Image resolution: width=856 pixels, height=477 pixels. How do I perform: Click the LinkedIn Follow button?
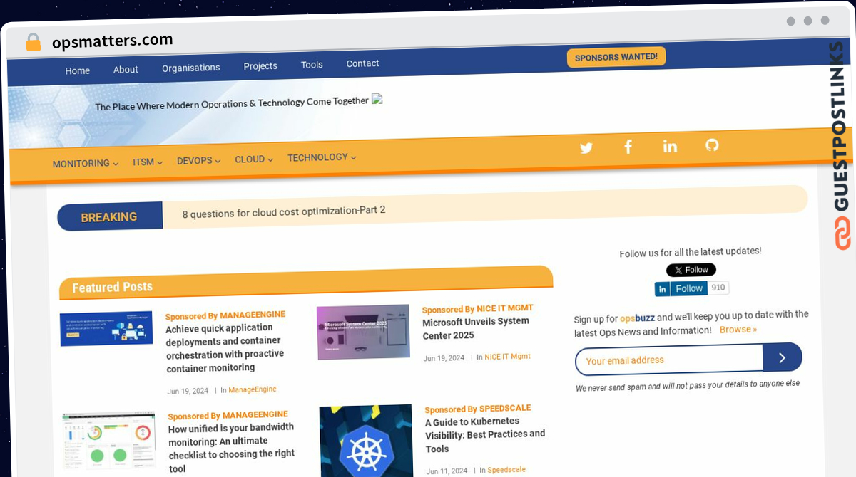point(682,288)
